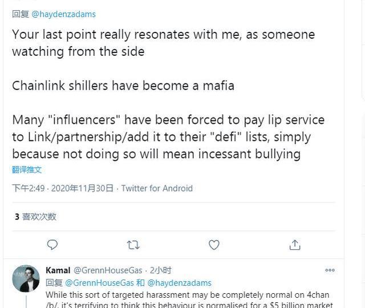Viewport: 365px width, 308px height.
Task: Open the three-dot menu on Kamal's reply
Action: 330,270
